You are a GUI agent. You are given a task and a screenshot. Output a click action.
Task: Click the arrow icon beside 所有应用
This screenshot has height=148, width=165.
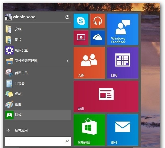point(8,130)
